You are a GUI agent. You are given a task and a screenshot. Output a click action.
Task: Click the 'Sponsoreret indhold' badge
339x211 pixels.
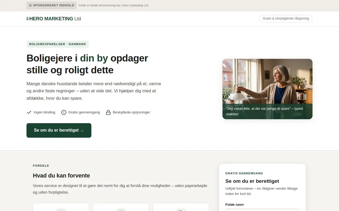coord(51,5)
